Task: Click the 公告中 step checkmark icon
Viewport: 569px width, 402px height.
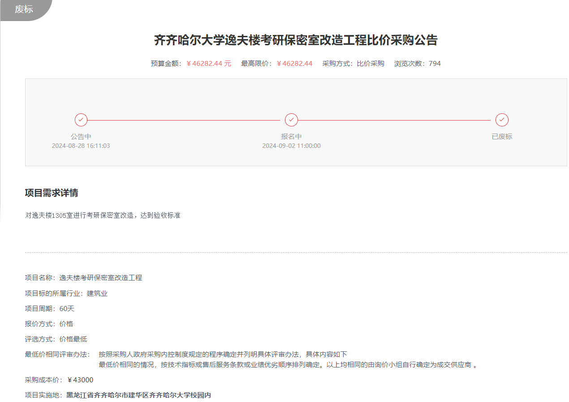Action: coord(81,120)
